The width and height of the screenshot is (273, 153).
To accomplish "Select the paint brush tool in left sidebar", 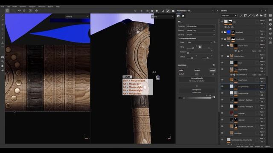I will [3, 16].
